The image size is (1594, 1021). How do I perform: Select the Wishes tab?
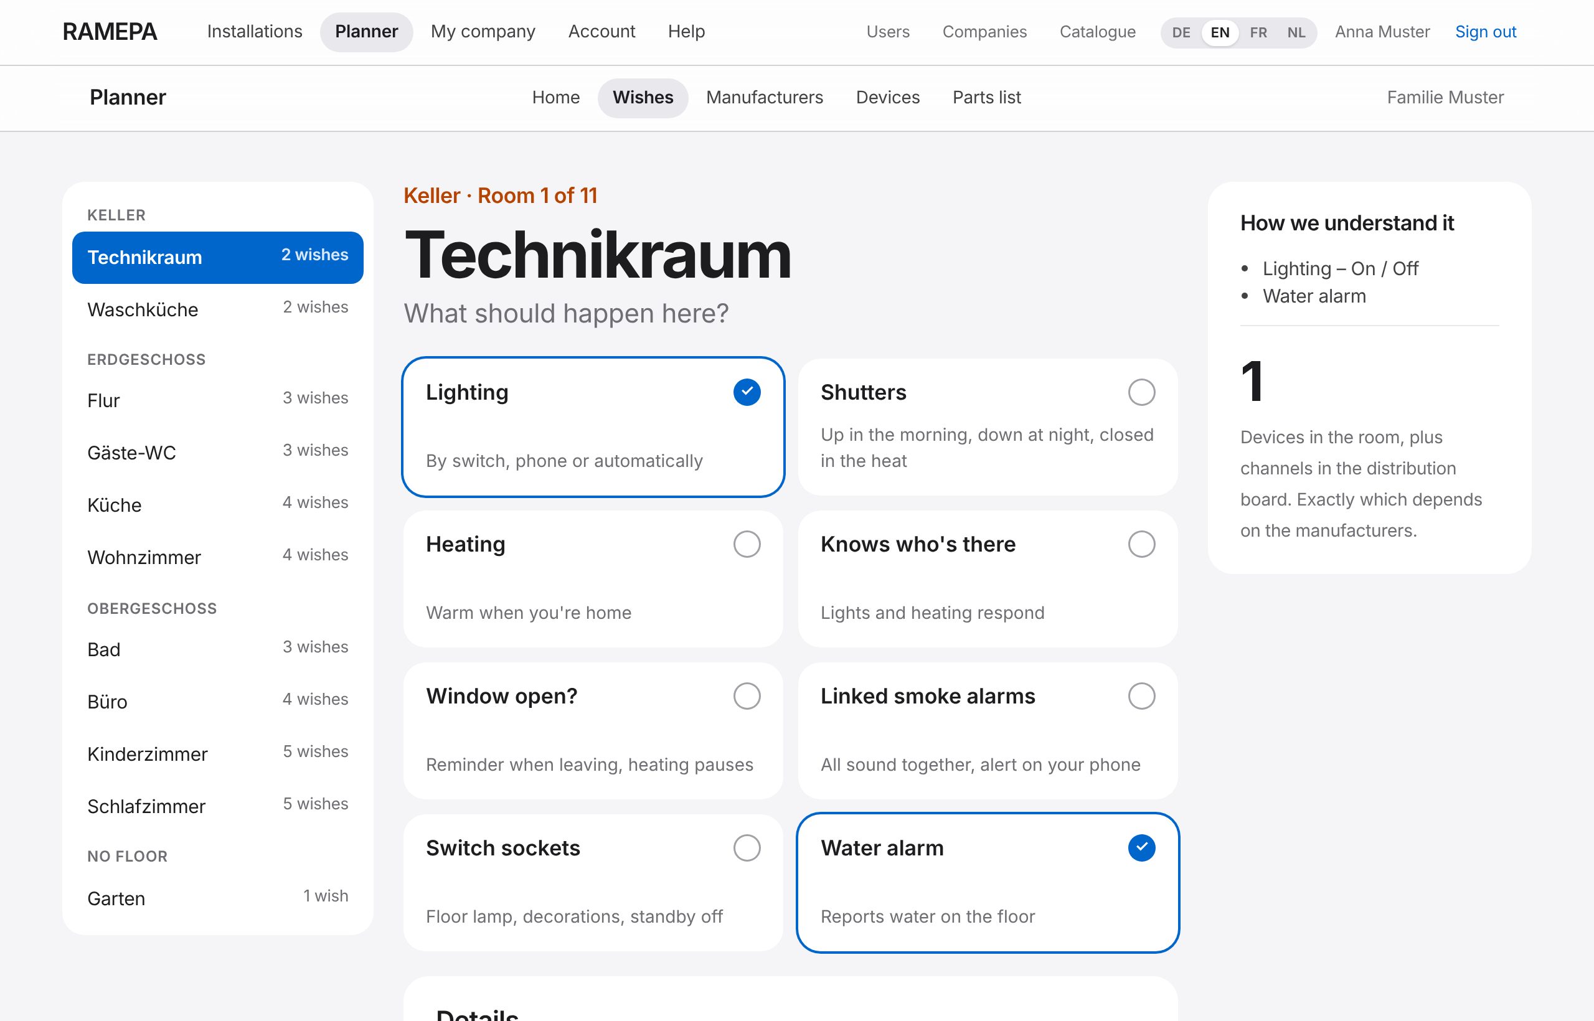(643, 98)
